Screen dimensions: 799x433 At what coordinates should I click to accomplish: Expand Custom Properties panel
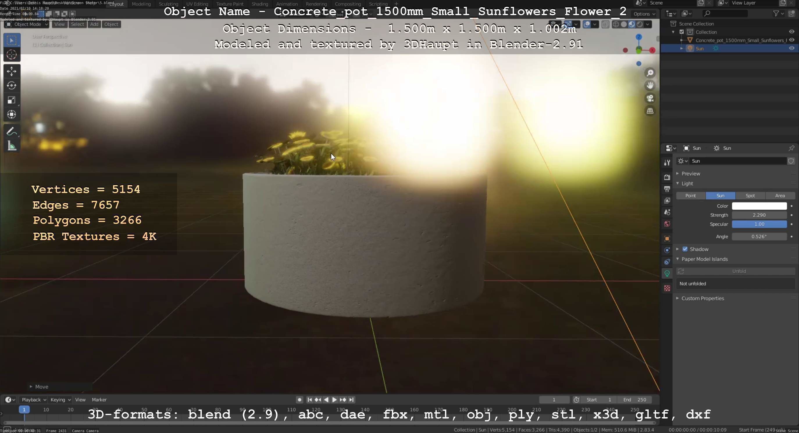pyautogui.click(x=702, y=298)
